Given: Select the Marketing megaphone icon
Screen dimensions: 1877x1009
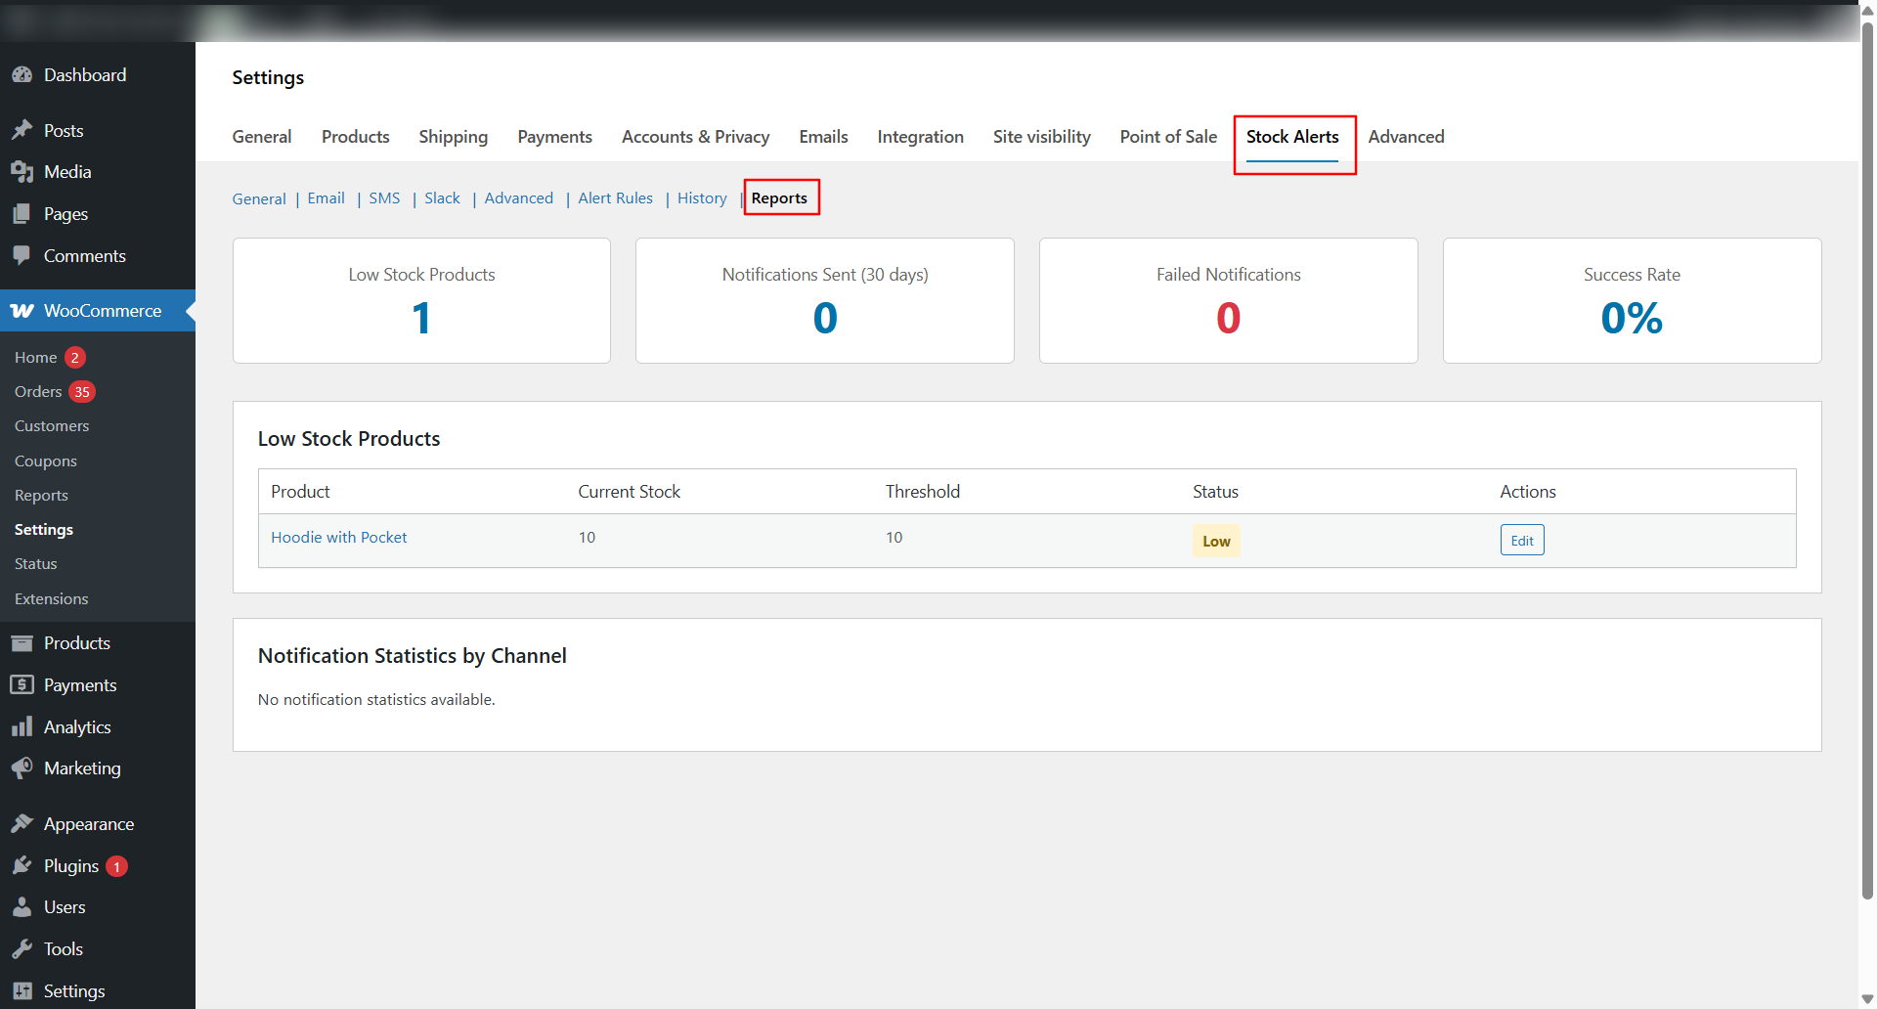Looking at the screenshot, I should [x=23, y=768].
